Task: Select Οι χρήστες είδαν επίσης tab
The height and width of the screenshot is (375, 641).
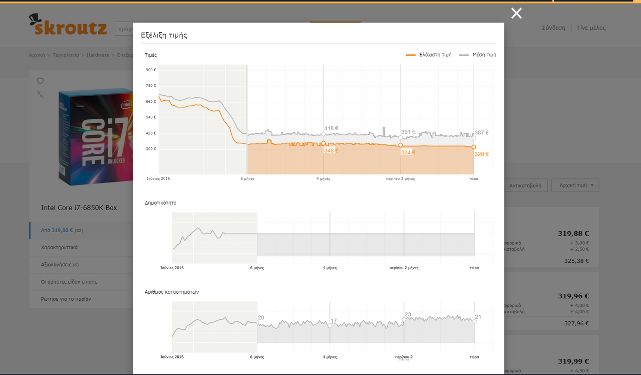Action: pyautogui.click(x=81, y=282)
